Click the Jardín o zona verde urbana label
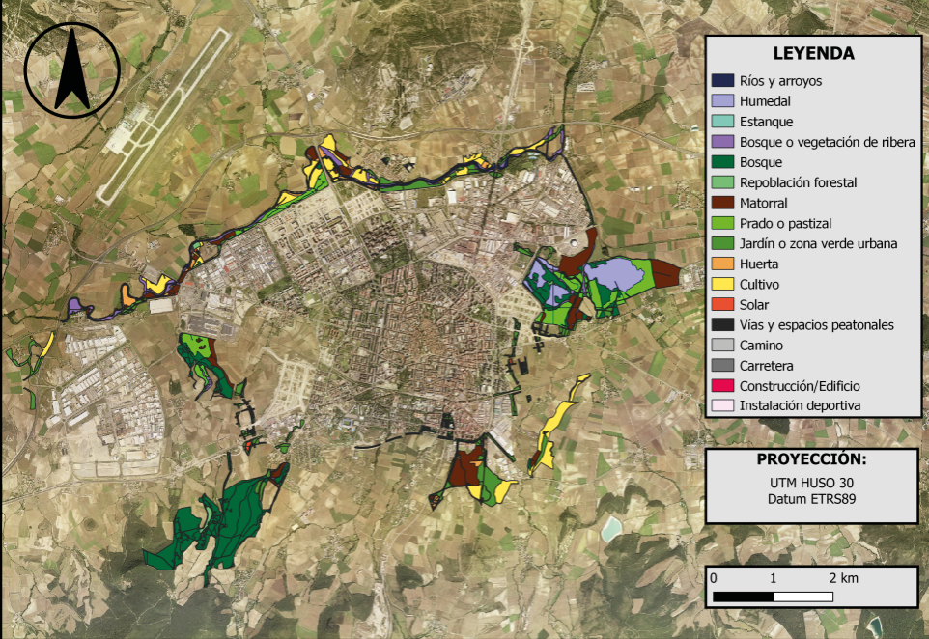This screenshot has height=639, width=929. point(818,243)
